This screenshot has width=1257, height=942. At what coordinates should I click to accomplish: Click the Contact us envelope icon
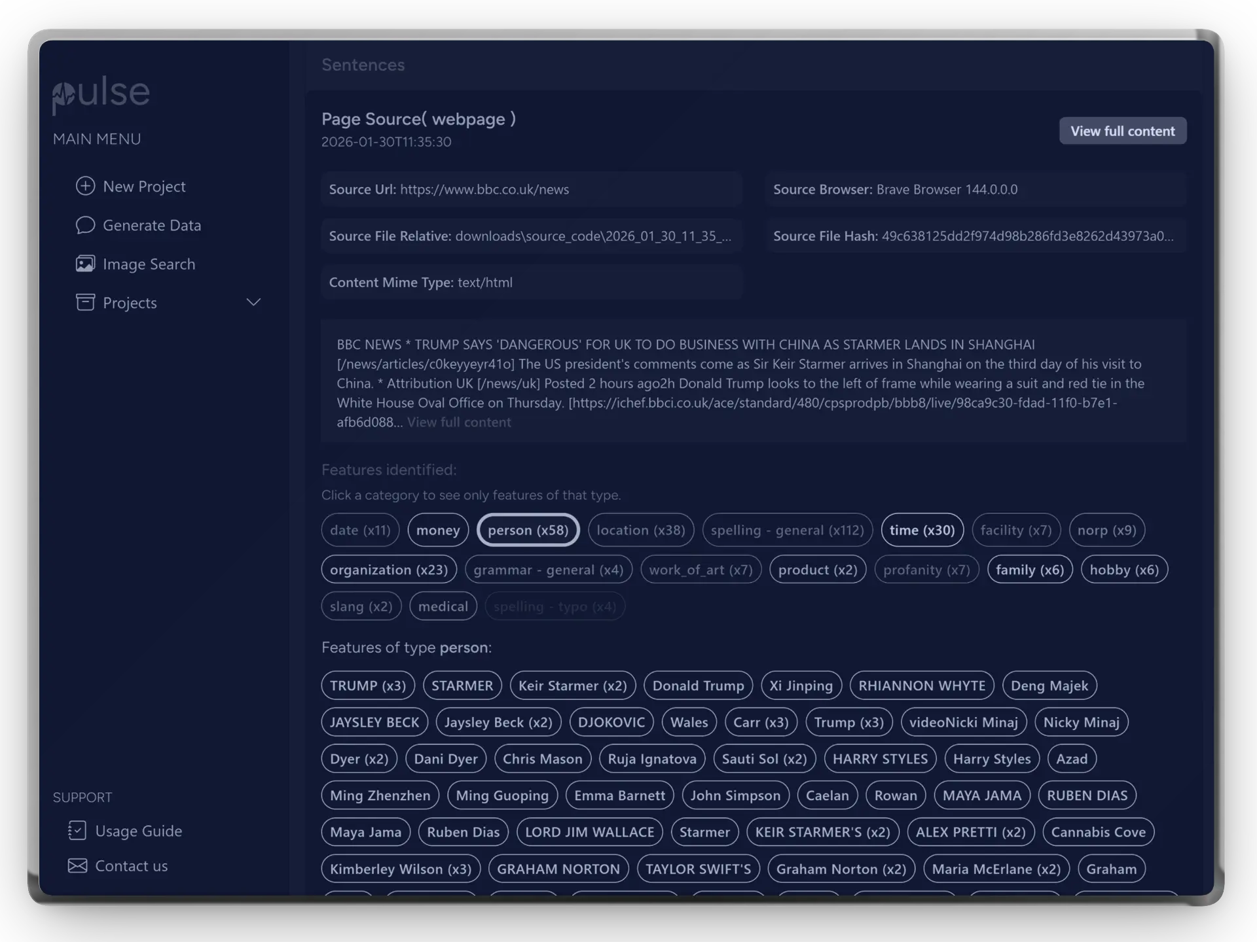pos(77,866)
